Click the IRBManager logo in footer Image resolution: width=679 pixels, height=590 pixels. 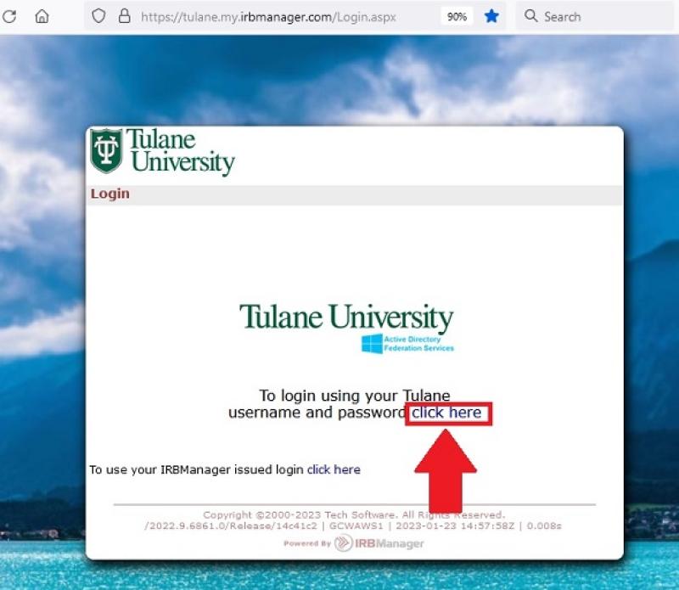point(379,542)
